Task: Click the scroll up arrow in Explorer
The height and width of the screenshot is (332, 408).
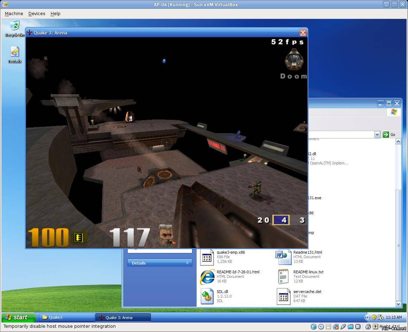Action: tap(399, 142)
